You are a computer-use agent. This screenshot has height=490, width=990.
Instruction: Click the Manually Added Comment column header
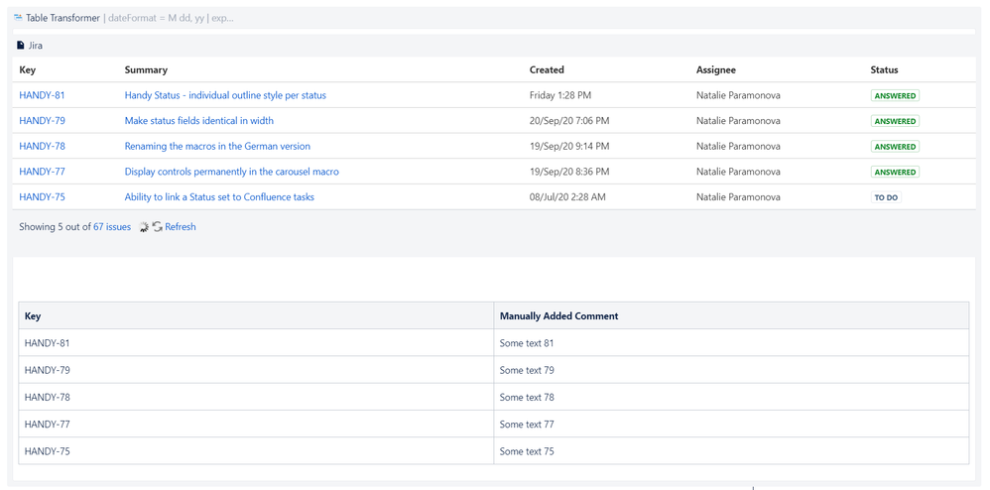click(x=558, y=316)
